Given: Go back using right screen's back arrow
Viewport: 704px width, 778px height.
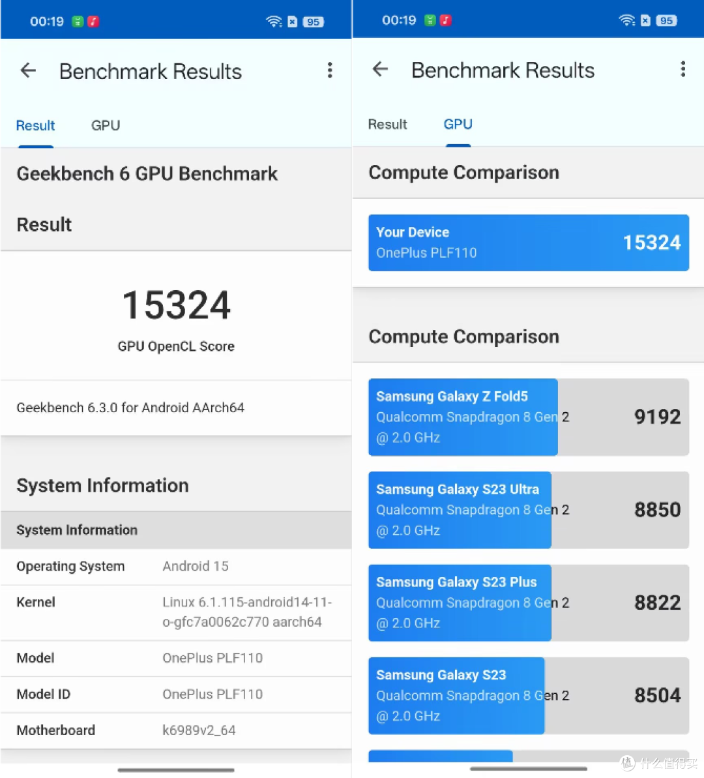Looking at the screenshot, I should (380, 69).
